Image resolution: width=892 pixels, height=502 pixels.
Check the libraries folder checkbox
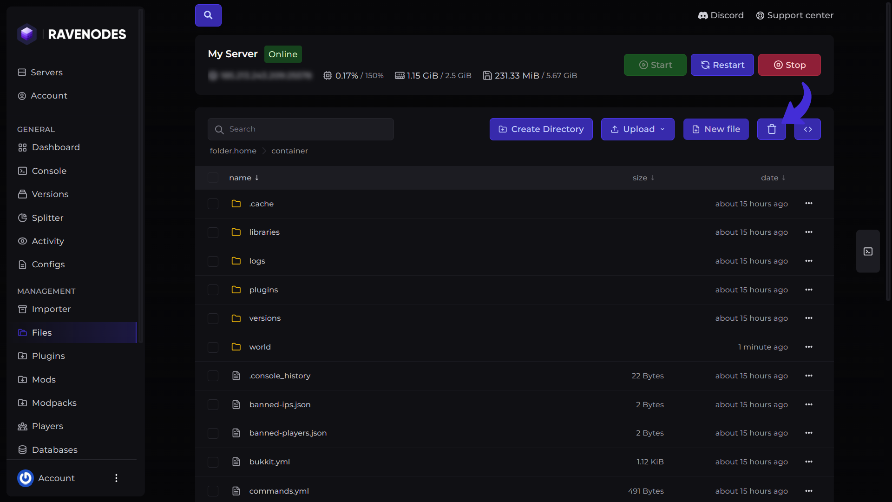(x=213, y=232)
